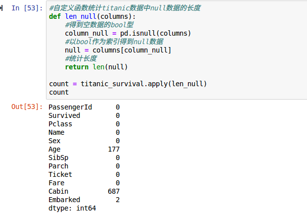This screenshot has width=307, height=216.
Task: Click the Embarked label in output
Action: tap(64, 200)
